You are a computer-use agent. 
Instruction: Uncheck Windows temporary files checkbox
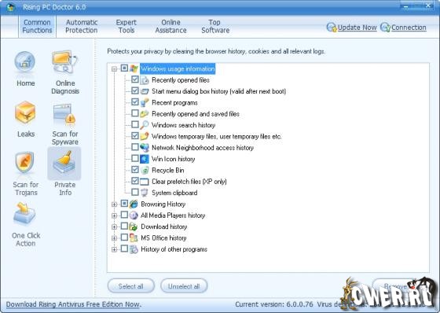[x=135, y=136]
